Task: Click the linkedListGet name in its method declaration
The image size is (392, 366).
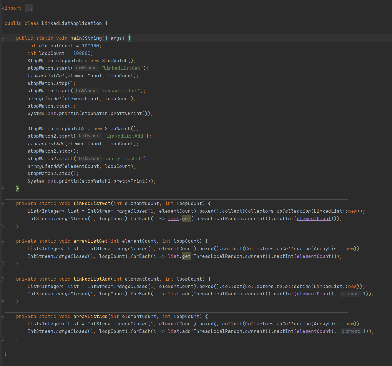Action: 92,204
